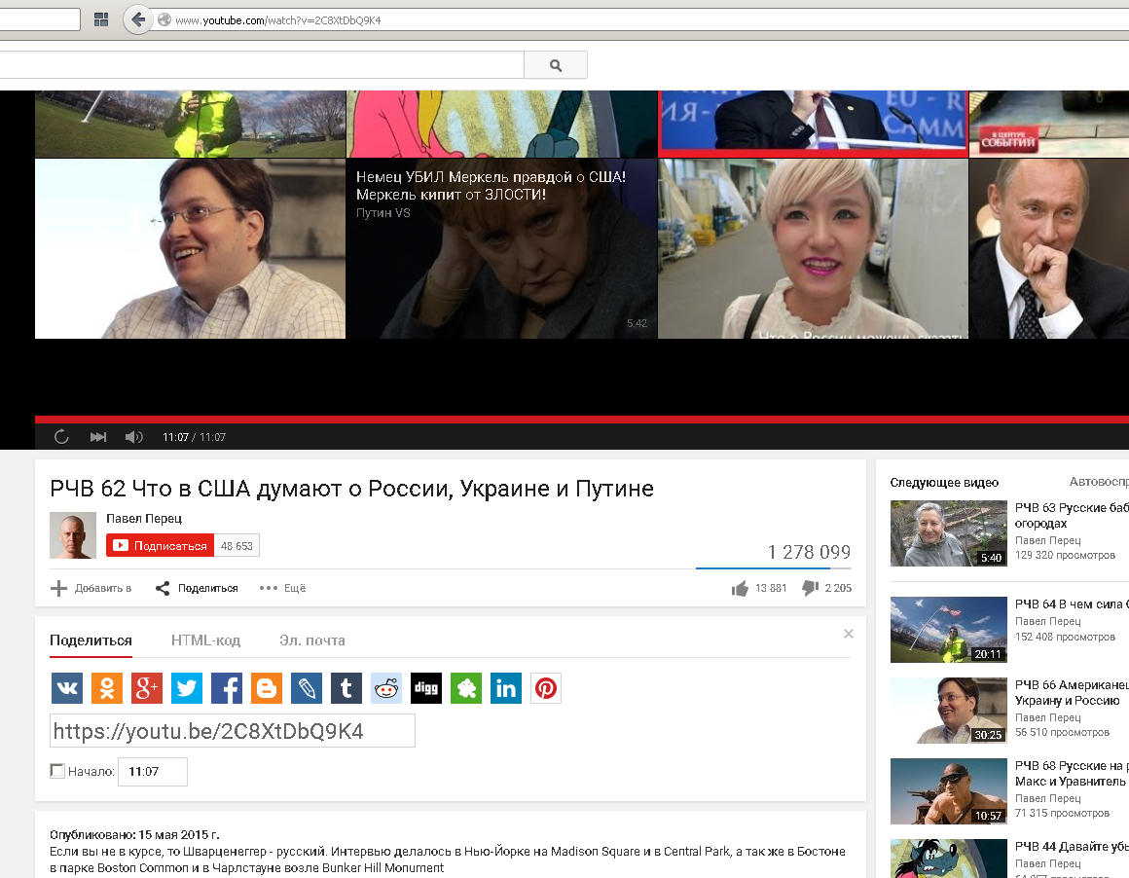The width and height of the screenshot is (1129, 878).
Task: Click the YouTube search magnifier button
Action: [x=555, y=65]
